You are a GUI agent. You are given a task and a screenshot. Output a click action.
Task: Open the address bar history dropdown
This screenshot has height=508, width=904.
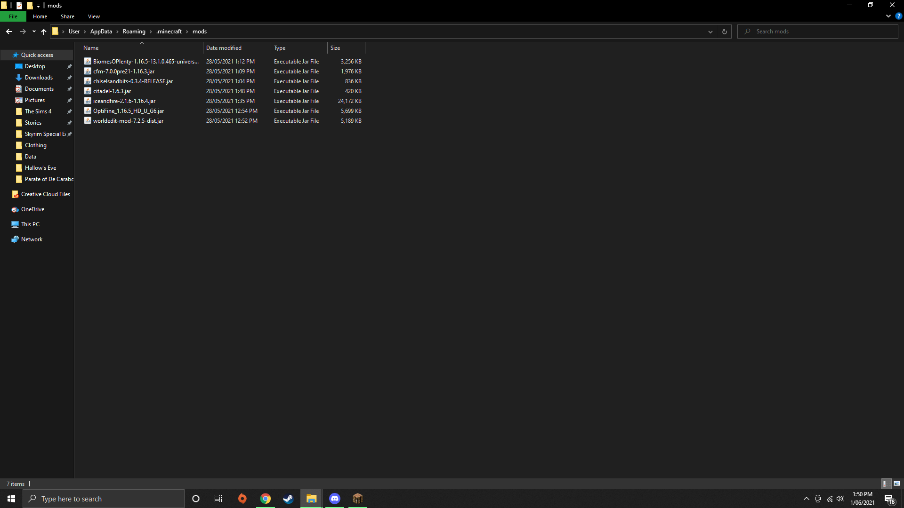coord(710,32)
